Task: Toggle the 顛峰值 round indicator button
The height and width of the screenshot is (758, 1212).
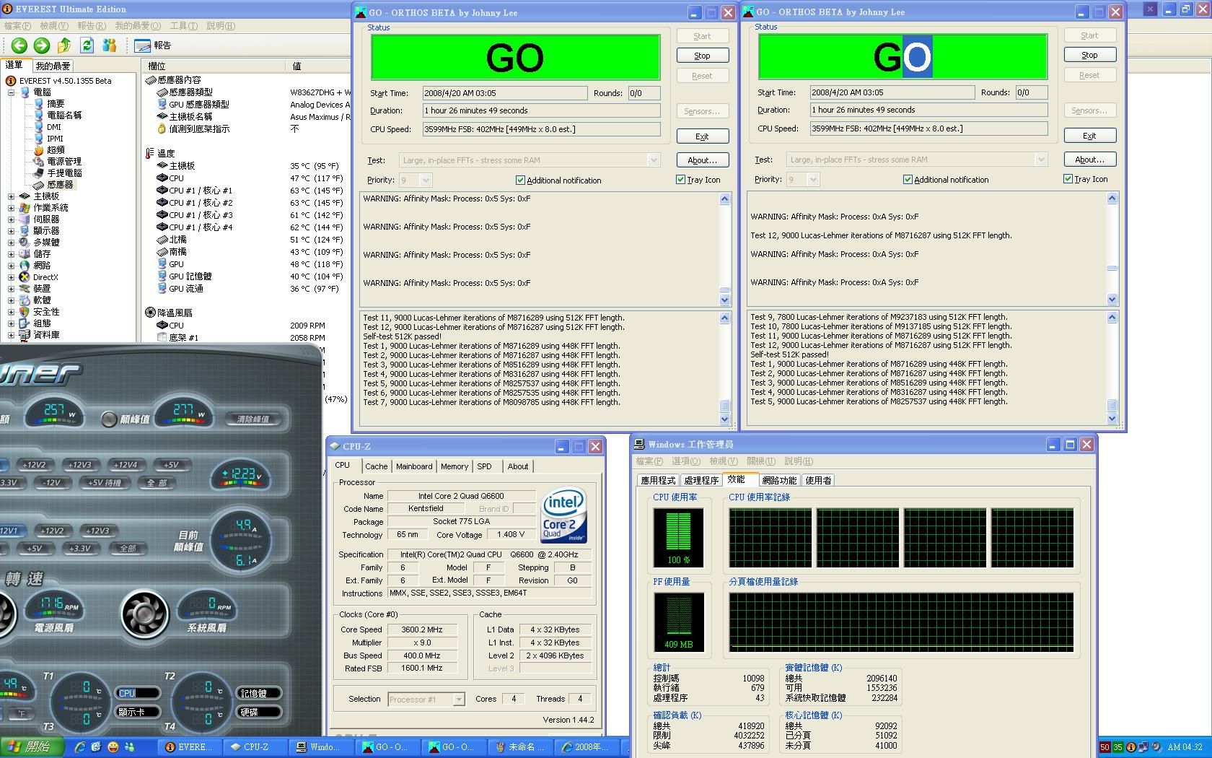Action: pos(109,419)
